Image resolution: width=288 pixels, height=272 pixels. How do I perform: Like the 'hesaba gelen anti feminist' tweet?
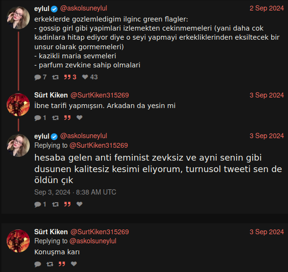[x=80, y=204]
